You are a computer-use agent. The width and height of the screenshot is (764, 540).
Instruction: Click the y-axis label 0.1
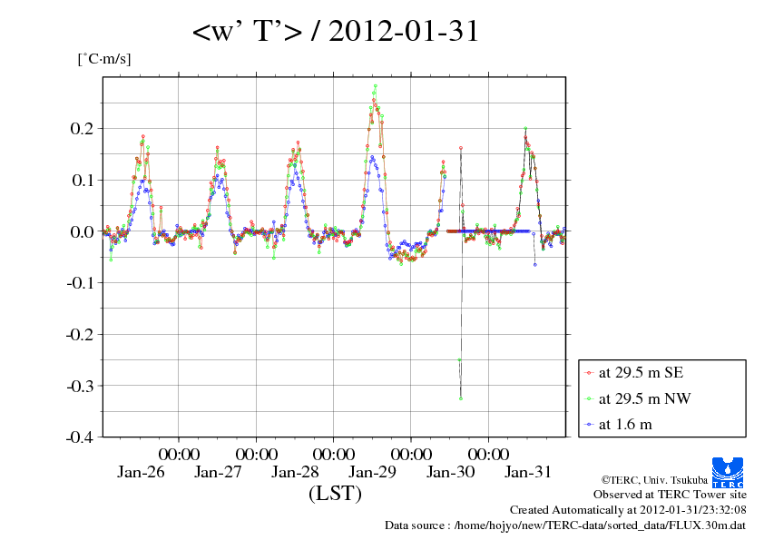click(82, 181)
